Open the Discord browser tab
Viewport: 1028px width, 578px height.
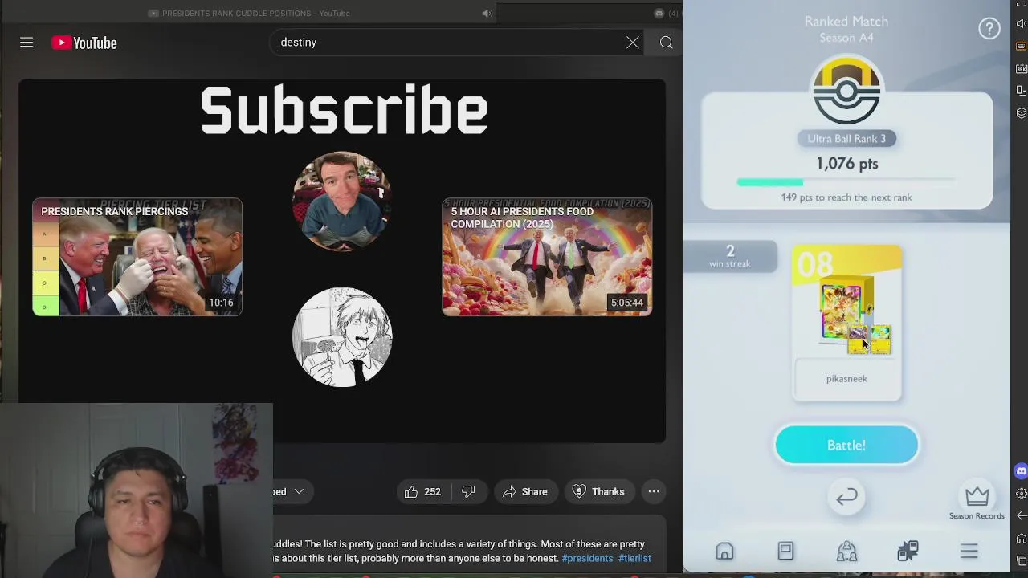tap(667, 13)
